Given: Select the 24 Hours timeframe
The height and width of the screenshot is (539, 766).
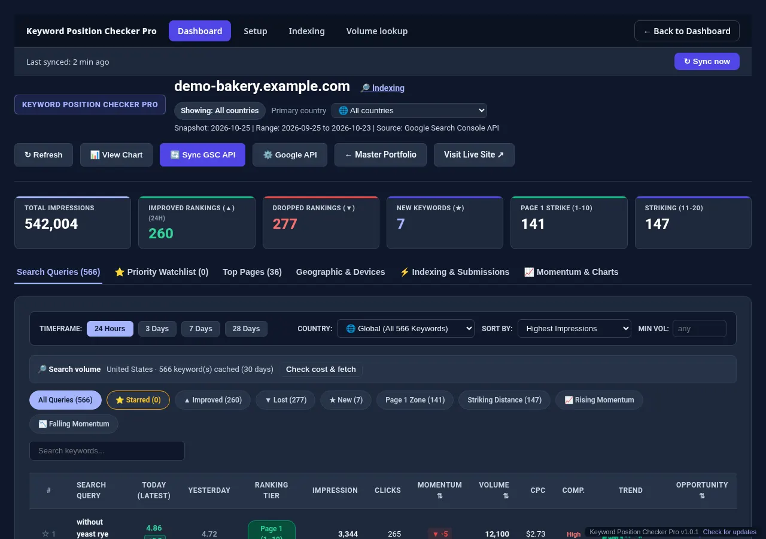Looking at the screenshot, I should tap(110, 329).
